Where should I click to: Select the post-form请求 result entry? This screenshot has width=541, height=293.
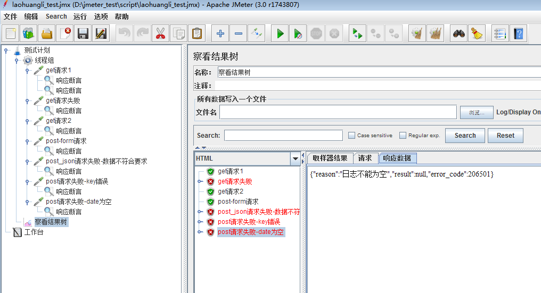(x=237, y=202)
